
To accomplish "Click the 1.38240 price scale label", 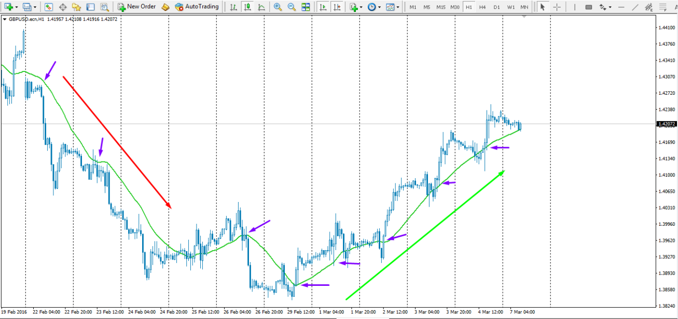I will click(x=666, y=306).
